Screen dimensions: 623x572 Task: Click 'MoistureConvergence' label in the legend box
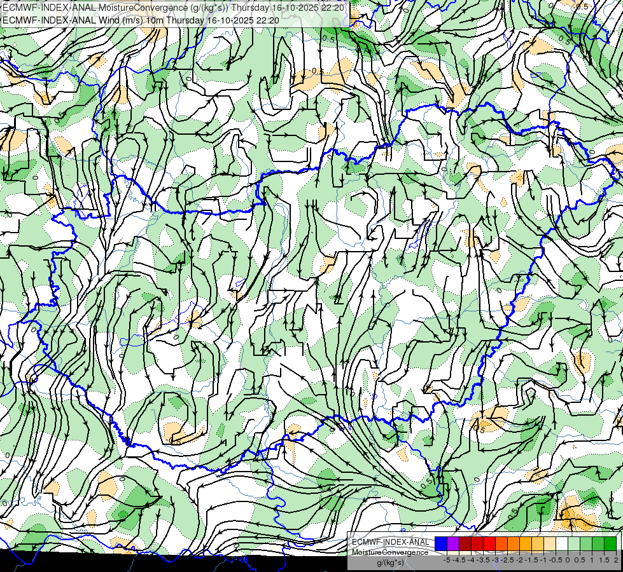pyautogui.click(x=390, y=552)
